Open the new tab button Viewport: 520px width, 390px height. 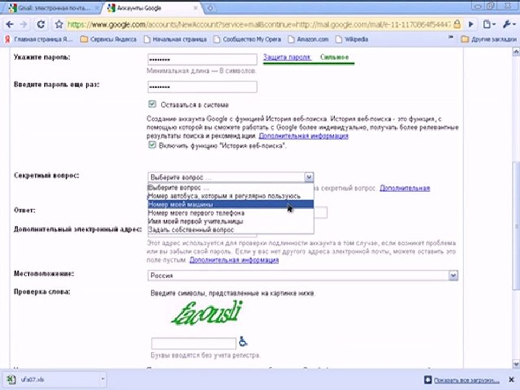(210, 8)
